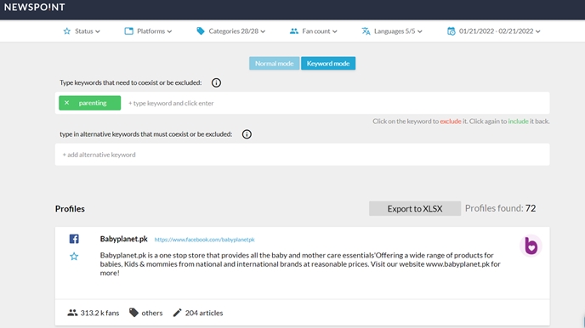Click info icon next to coexist keywords label

216,82
